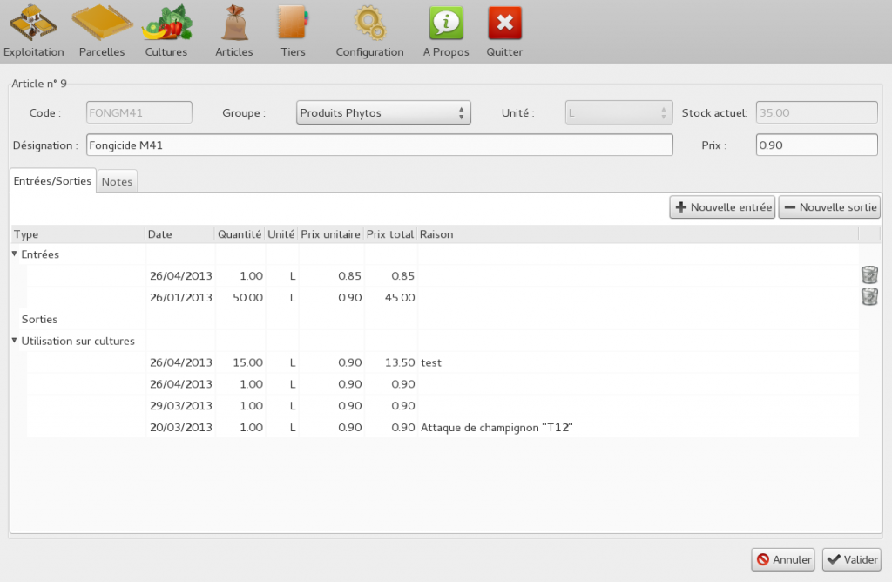Open the Articles sack icon

point(234,23)
